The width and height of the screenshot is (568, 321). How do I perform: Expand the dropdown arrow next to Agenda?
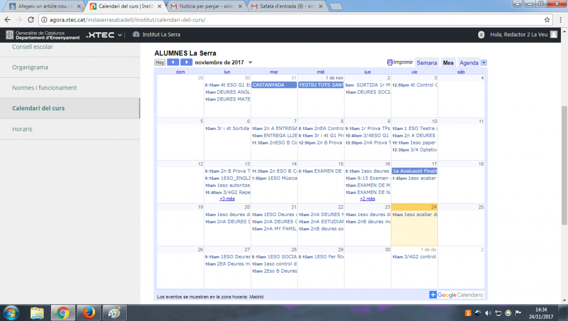coord(484,63)
